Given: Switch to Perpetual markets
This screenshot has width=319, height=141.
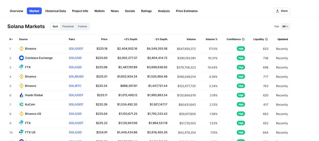Looking at the screenshot, I should click(68, 26).
